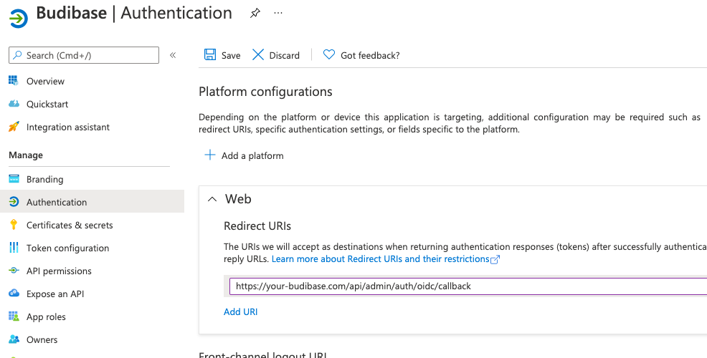Screen dimensions: 707x358
Task: Open Expose an API page
Action: pyautogui.click(x=55, y=294)
